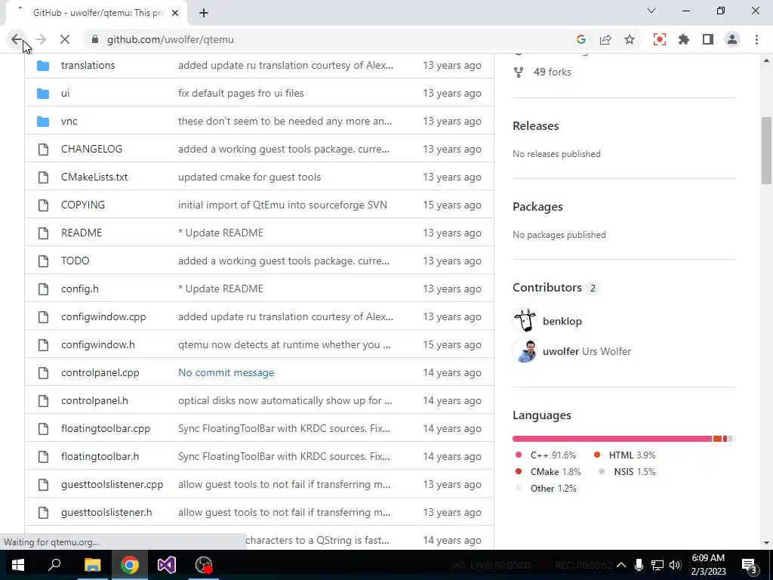The height and width of the screenshot is (580, 773).
Task: Open the Releases section heading
Action: pyautogui.click(x=535, y=126)
